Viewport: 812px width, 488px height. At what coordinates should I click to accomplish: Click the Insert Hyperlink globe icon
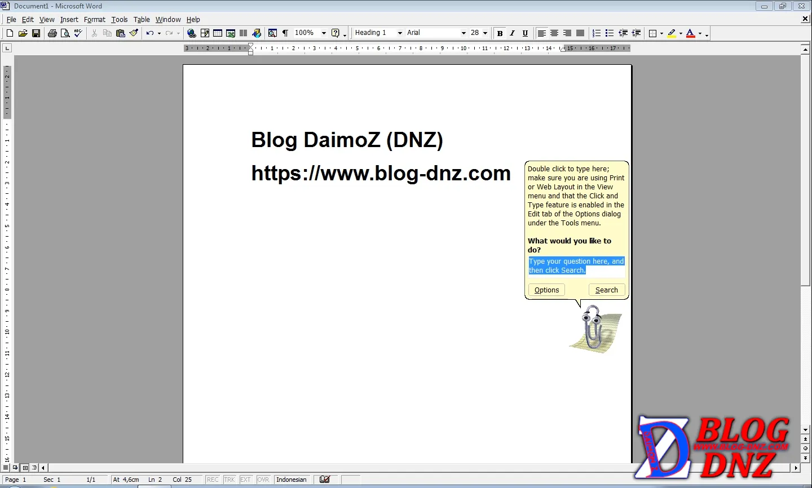pyautogui.click(x=192, y=33)
